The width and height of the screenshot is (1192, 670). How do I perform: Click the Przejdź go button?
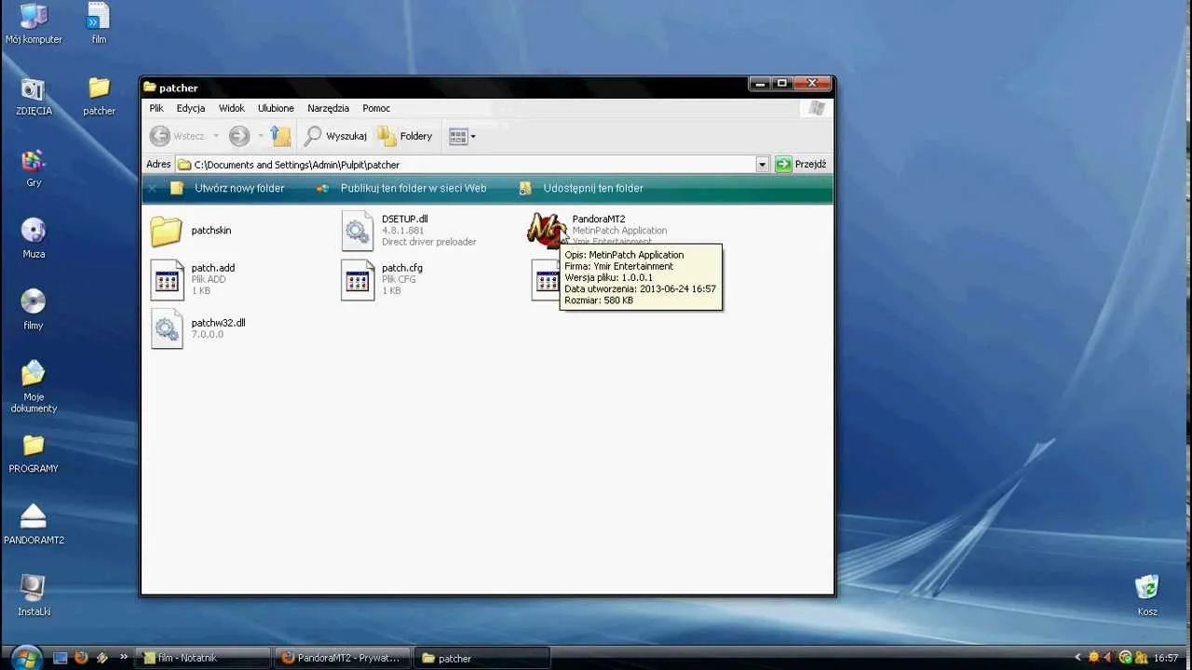(x=801, y=165)
